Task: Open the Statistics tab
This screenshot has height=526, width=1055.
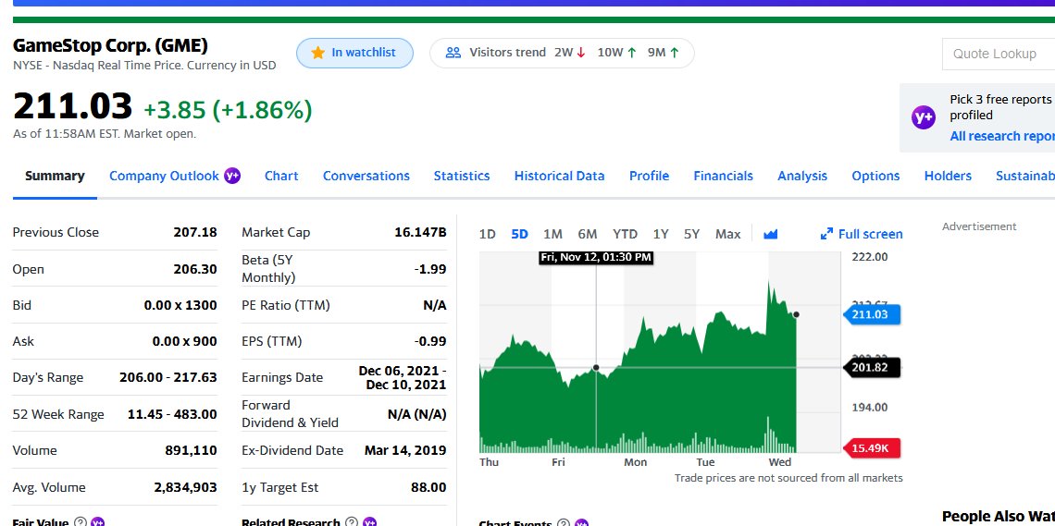Action: (462, 176)
